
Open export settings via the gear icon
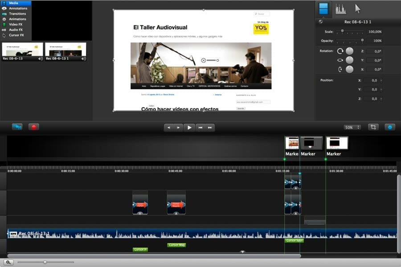click(389, 127)
